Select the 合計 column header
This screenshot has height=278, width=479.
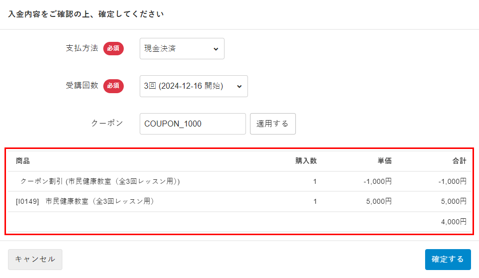coord(459,161)
